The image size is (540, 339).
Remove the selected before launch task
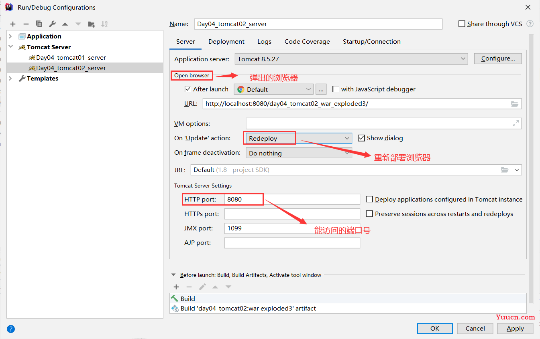coord(189,287)
